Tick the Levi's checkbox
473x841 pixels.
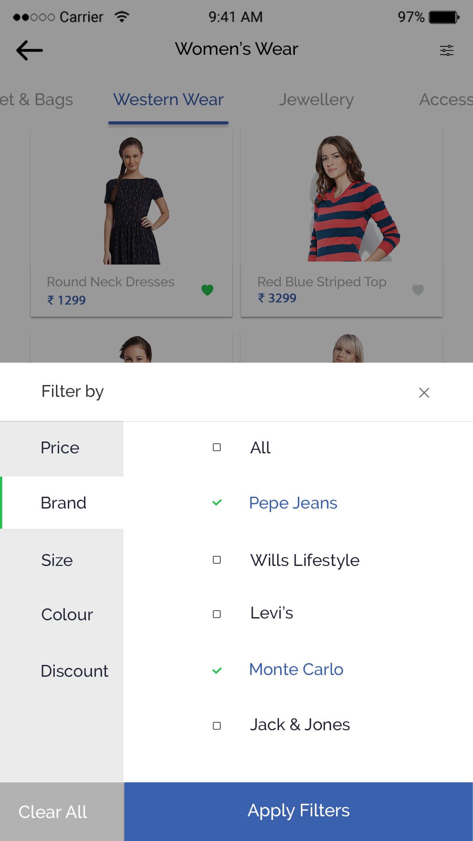[217, 614]
